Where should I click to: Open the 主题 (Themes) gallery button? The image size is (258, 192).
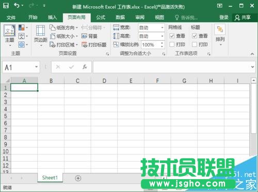click(x=10, y=36)
